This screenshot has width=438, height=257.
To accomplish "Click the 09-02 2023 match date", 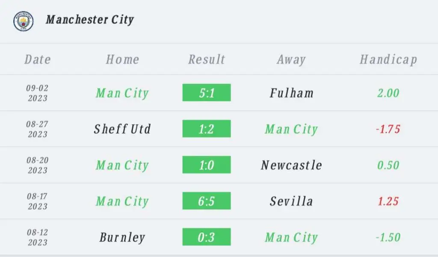I will [38, 93].
